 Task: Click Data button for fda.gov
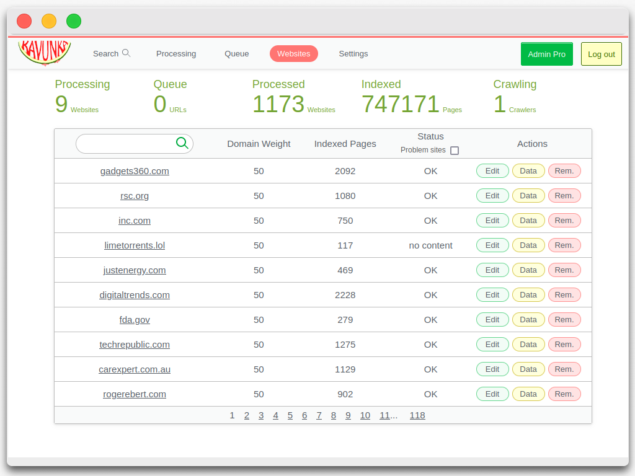(528, 320)
